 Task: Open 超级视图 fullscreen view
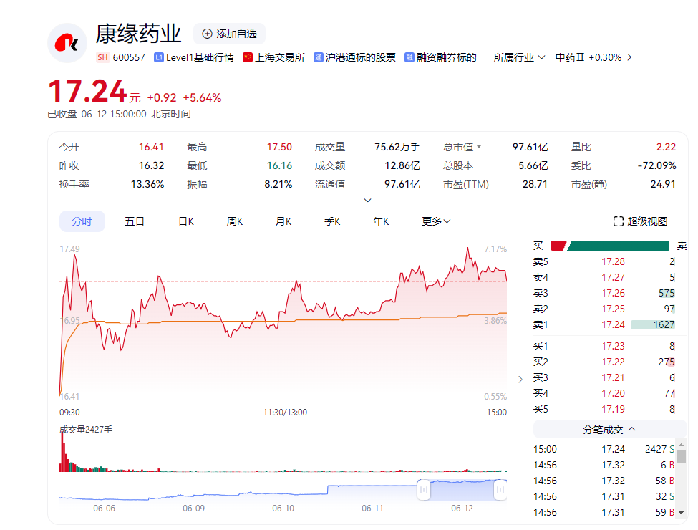[x=641, y=221]
